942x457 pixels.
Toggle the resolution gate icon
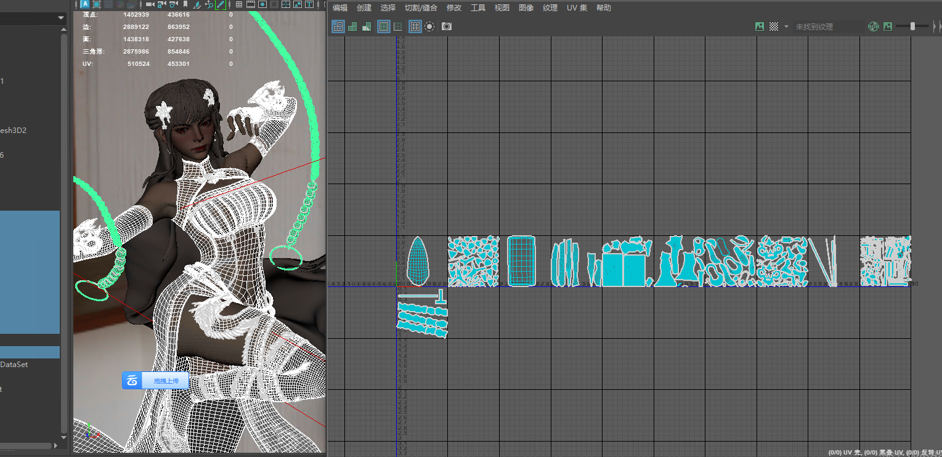point(262,4)
